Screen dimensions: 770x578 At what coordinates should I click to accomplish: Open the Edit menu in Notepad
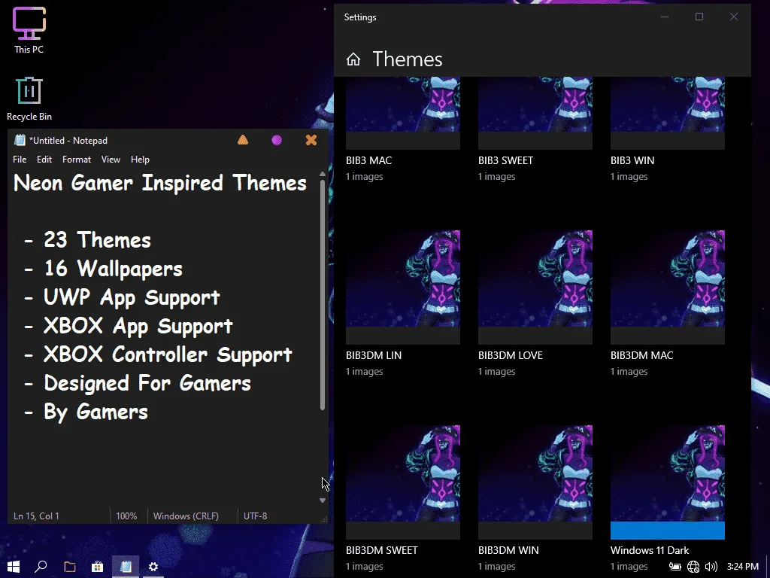(x=44, y=160)
